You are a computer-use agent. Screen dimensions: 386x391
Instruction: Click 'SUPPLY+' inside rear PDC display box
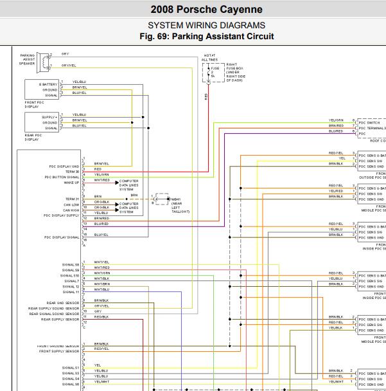tap(49, 117)
